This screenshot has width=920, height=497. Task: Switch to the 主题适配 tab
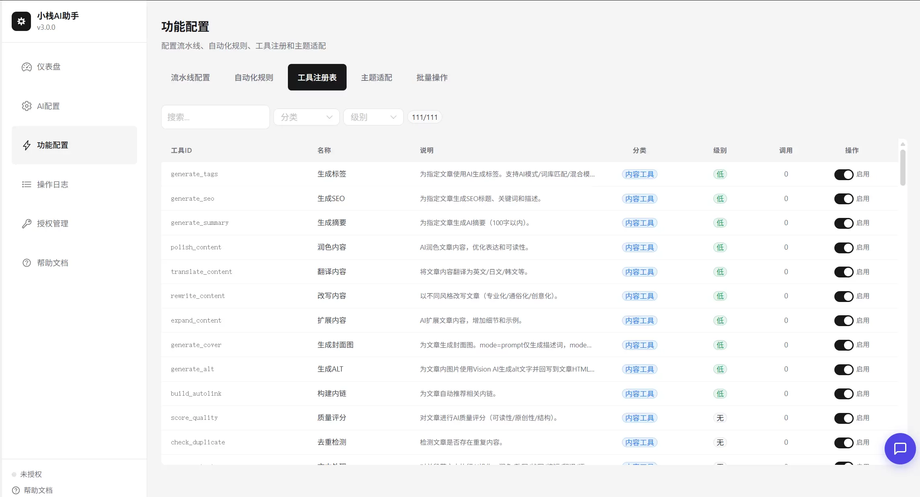click(376, 77)
